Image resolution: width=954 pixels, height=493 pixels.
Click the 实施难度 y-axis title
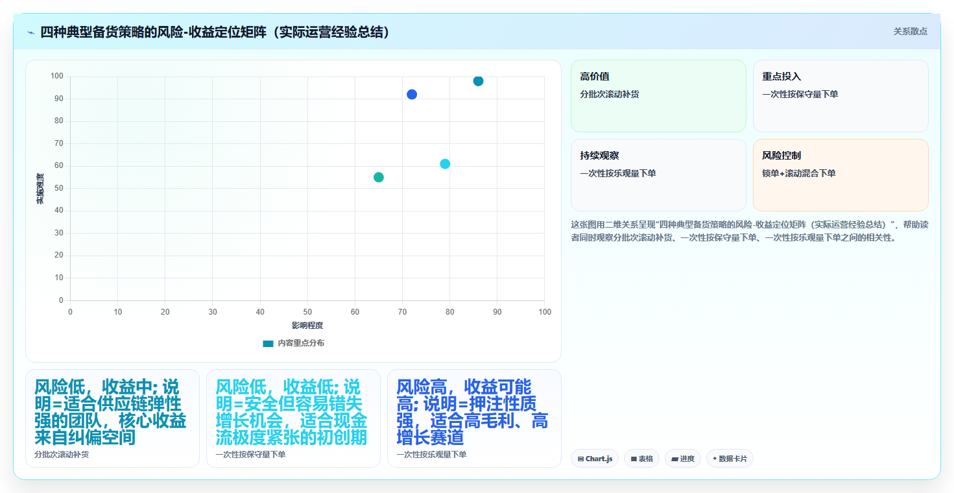pyautogui.click(x=40, y=189)
